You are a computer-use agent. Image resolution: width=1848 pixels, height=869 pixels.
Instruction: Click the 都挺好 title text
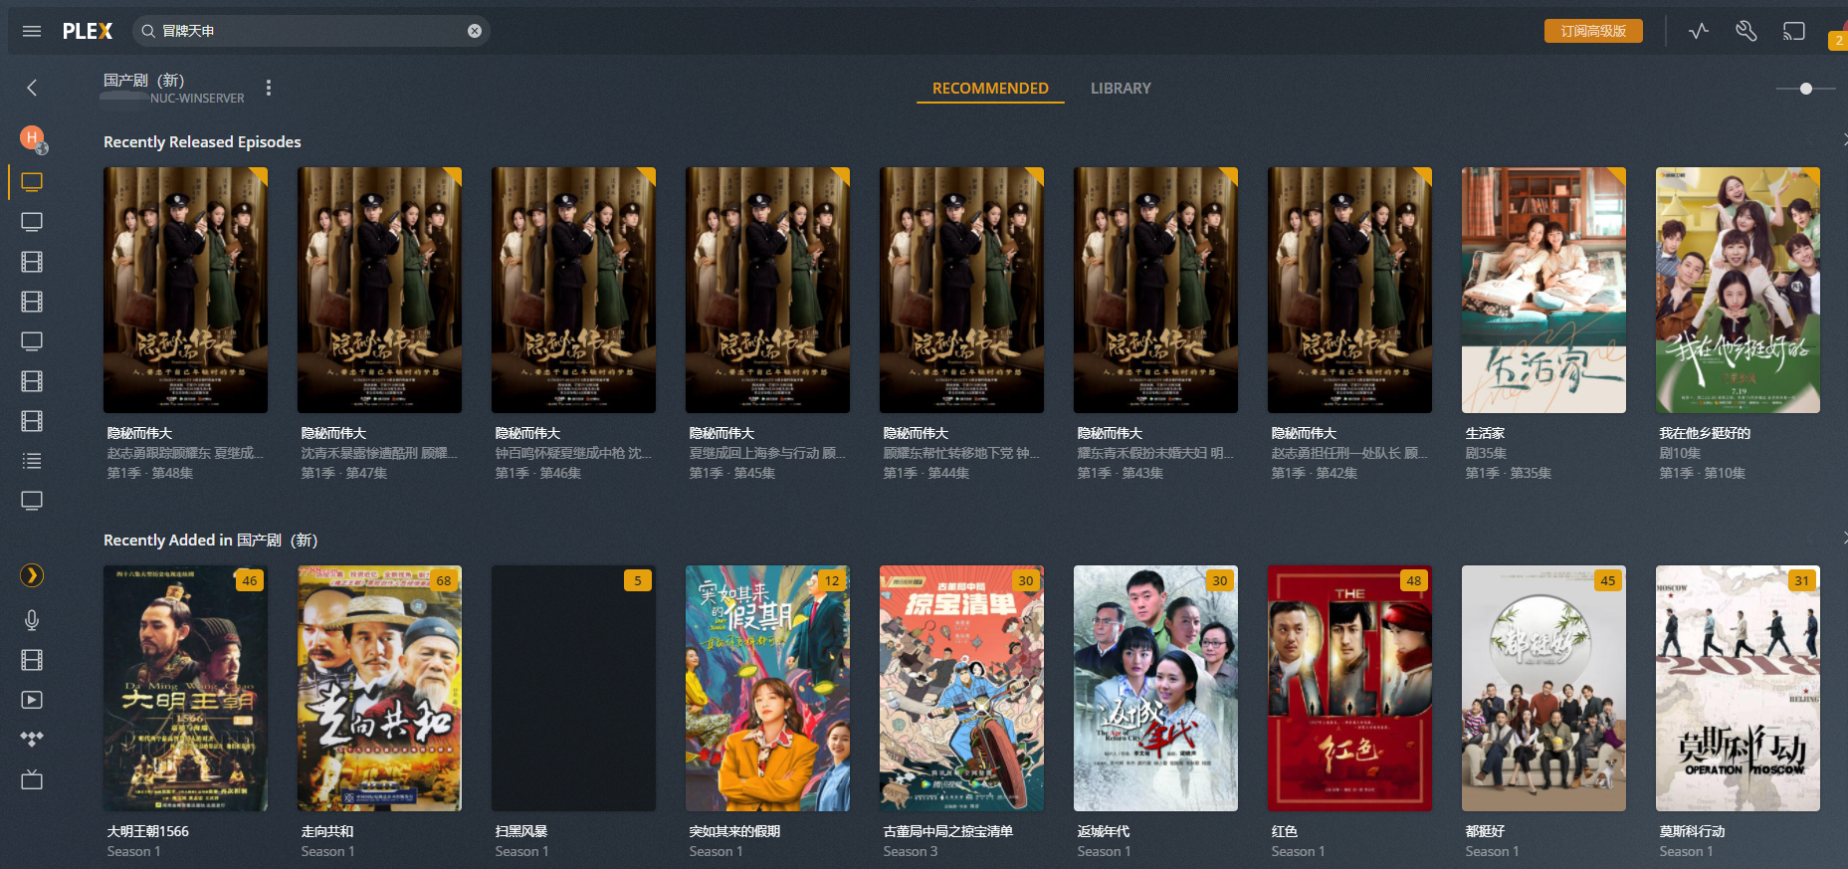pos(1485,831)
